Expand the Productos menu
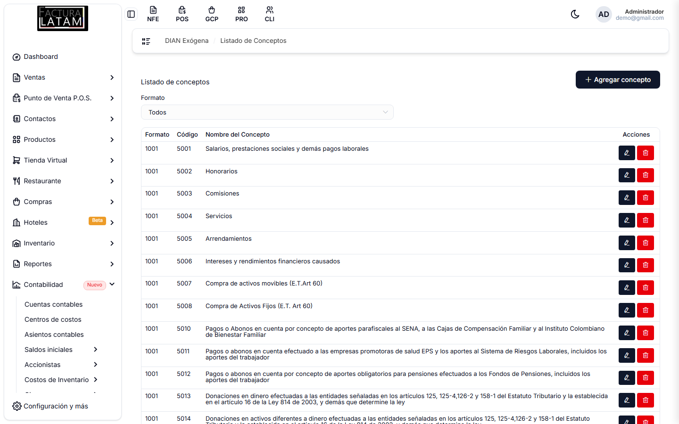This screenshot has width=679, height=424. pyautogui.click(x=63, y=139)
